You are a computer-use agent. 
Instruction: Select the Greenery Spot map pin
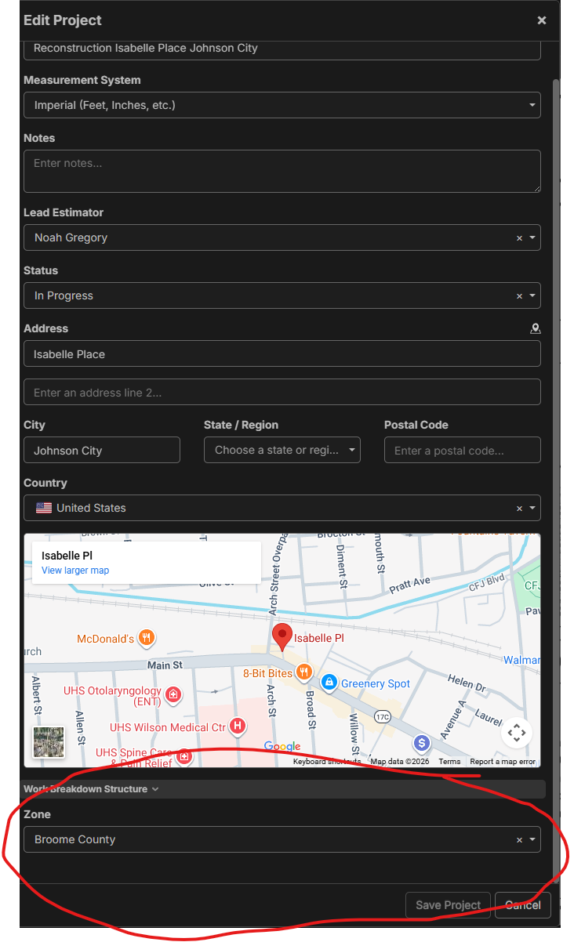point(329,683)
